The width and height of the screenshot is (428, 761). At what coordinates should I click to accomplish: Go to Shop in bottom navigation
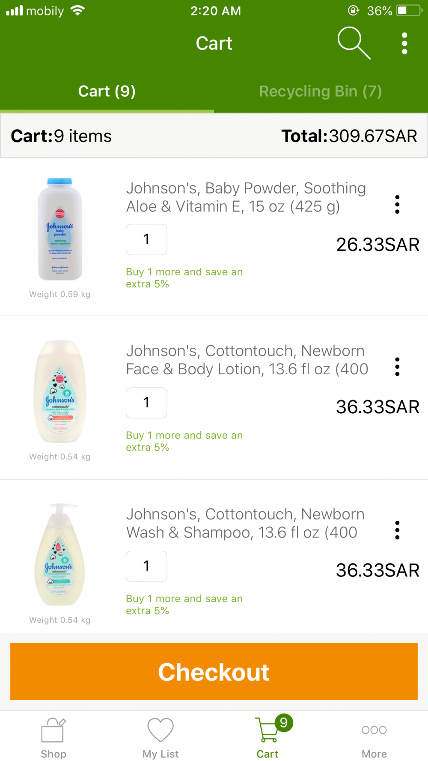[53, 737]
